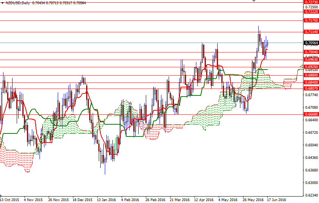Click the 26 Nov 2015 date label
This screenshot has width=319, height=203.
[x=58, y=200]
